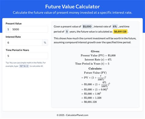This screenshot has width=145, height=119.
Task: Click the final formula result $6,691.128
Action: coord(89,102)
